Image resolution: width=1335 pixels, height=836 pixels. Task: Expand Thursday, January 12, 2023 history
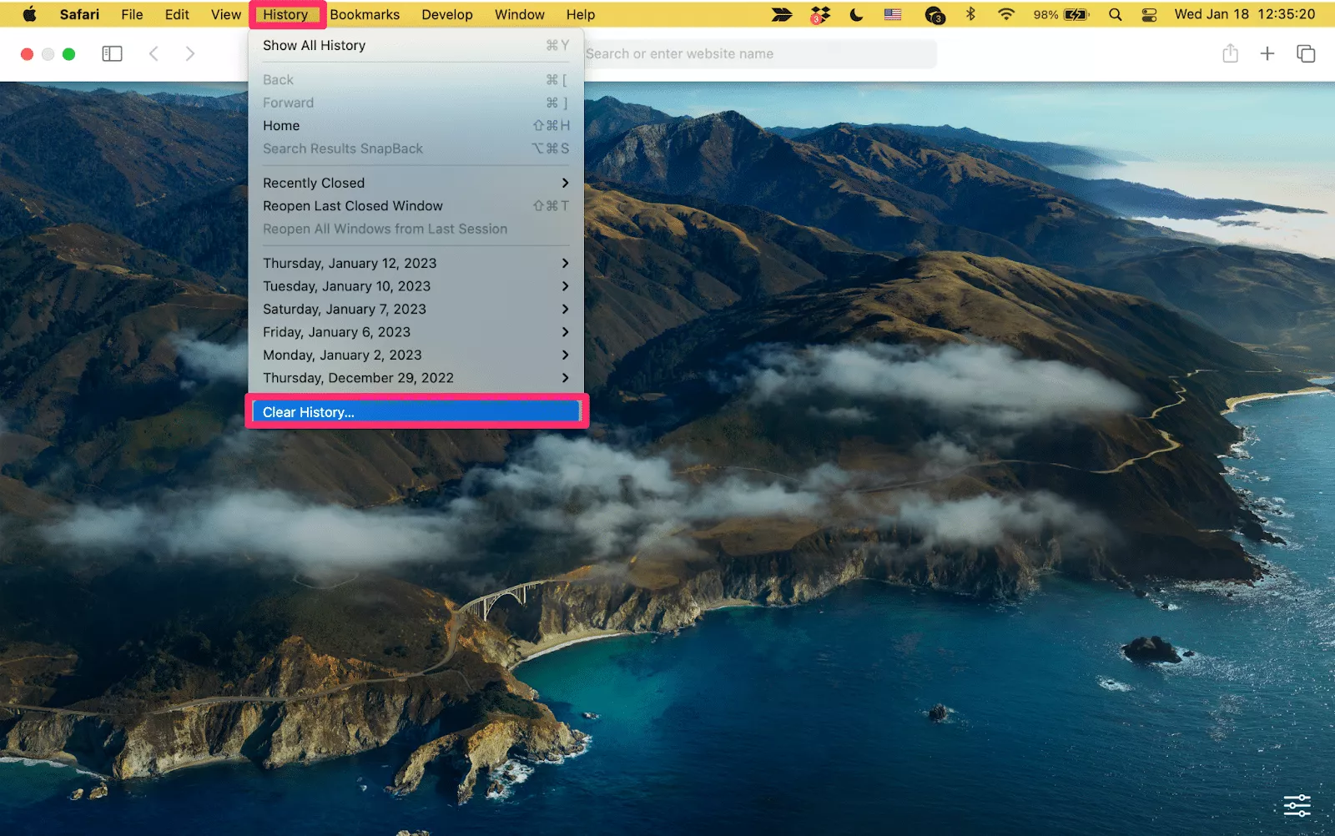[x=416, y=263]
